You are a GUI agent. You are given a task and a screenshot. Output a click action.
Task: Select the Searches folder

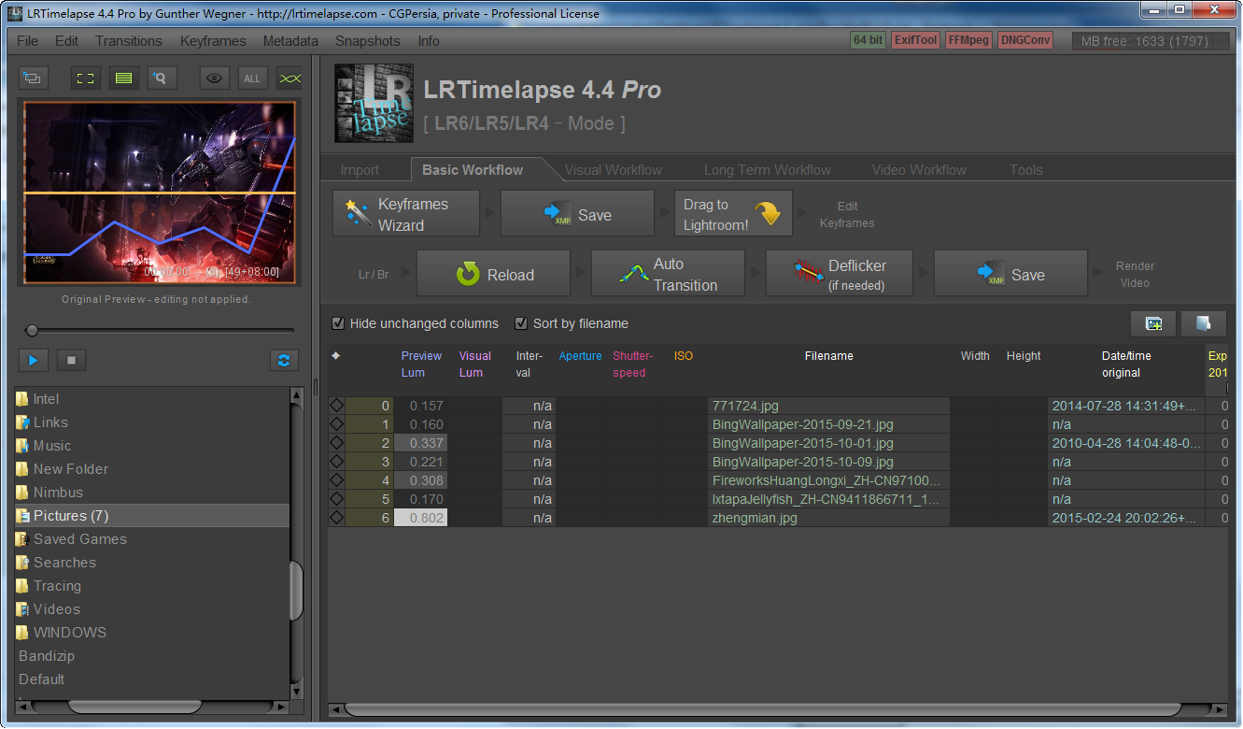[152, 563]
